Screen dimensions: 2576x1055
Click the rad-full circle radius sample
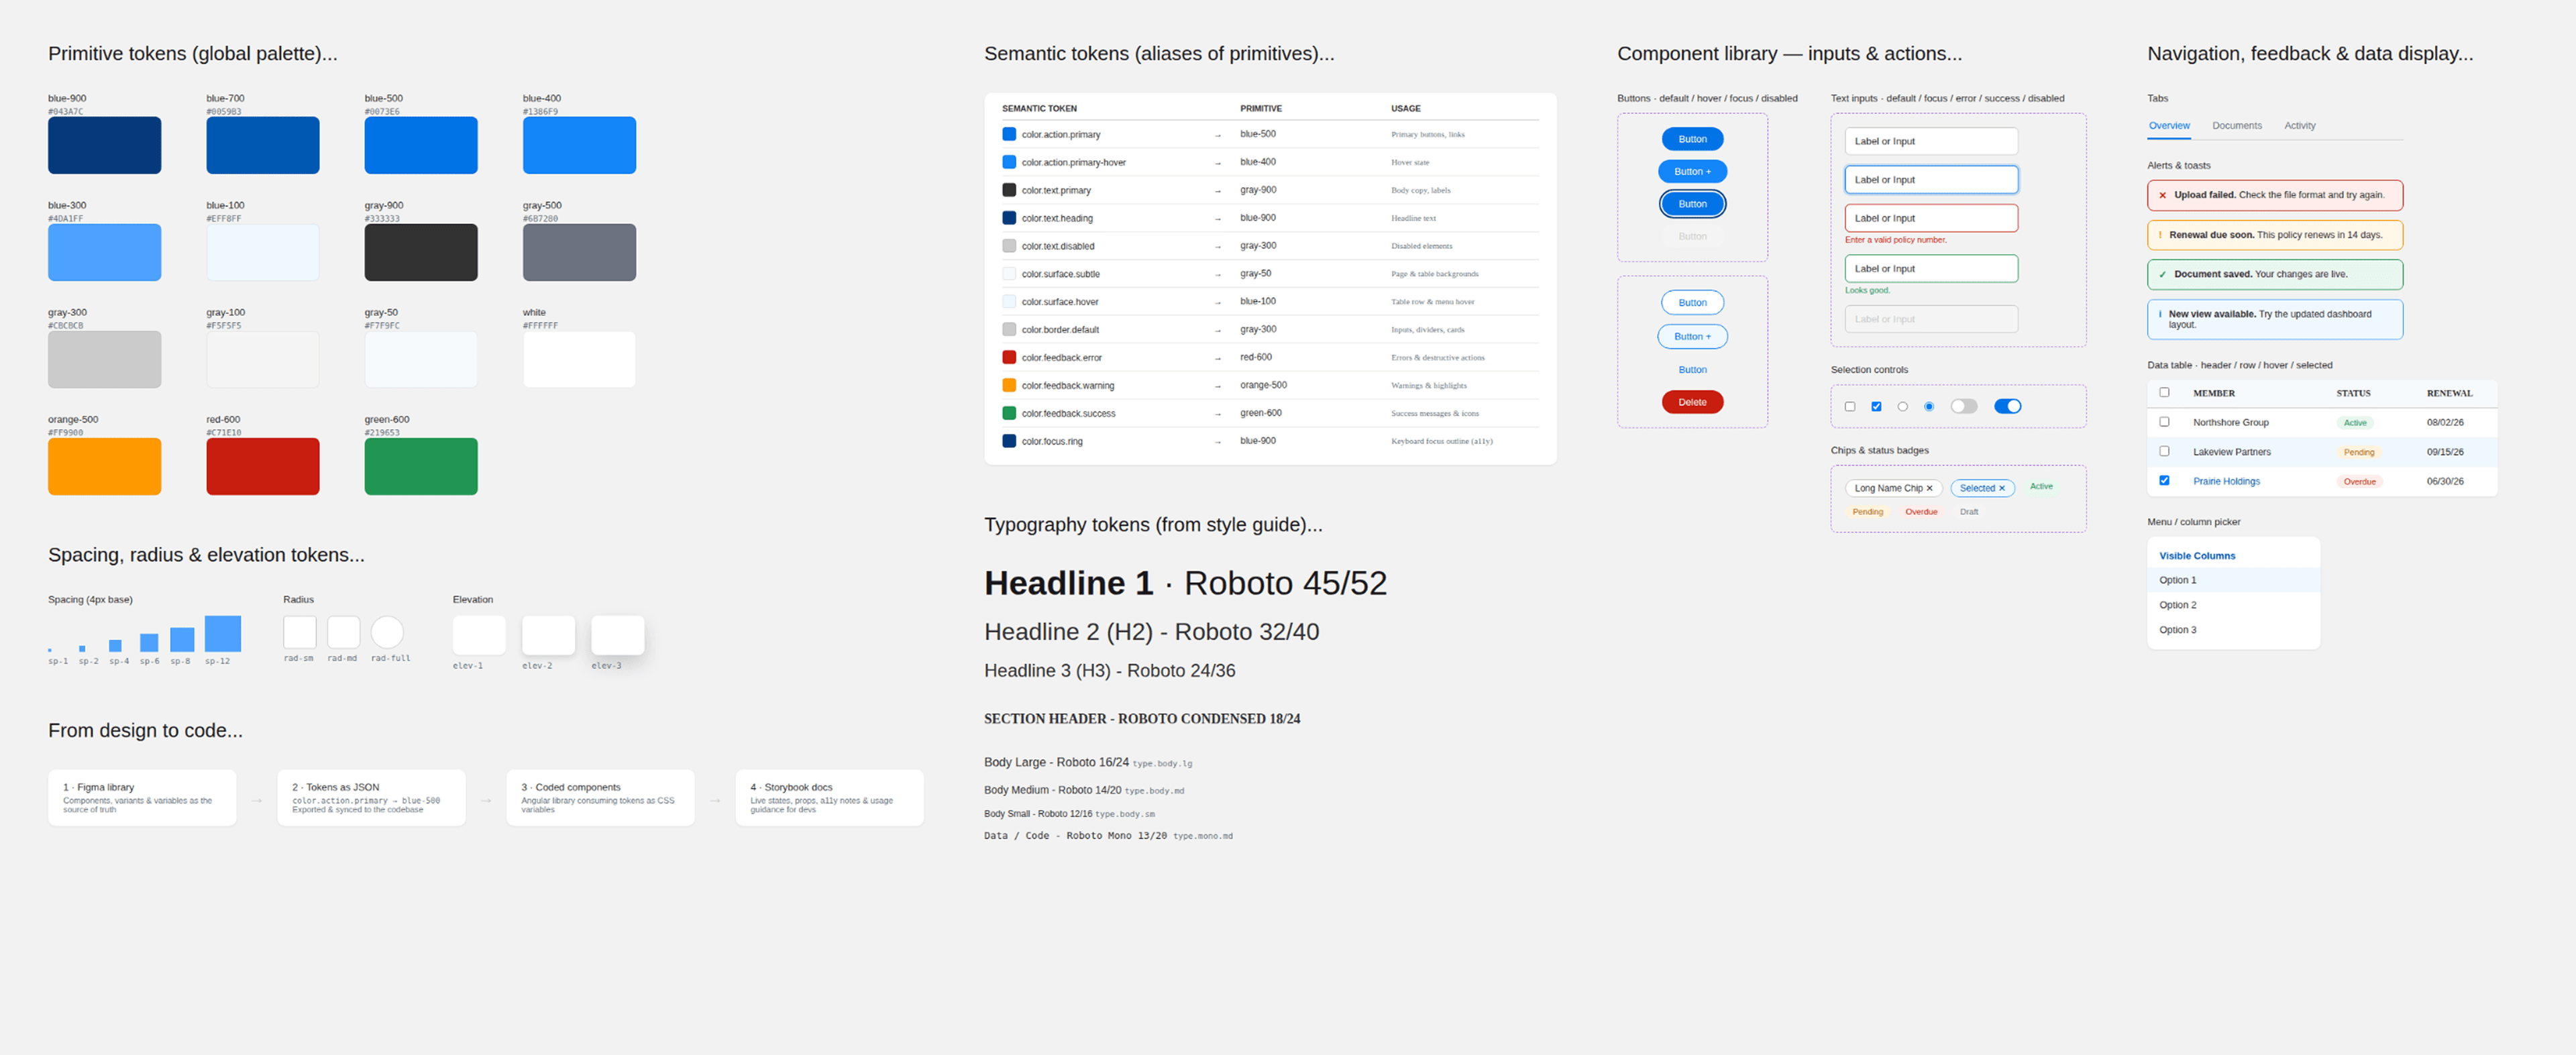[387, 632]
